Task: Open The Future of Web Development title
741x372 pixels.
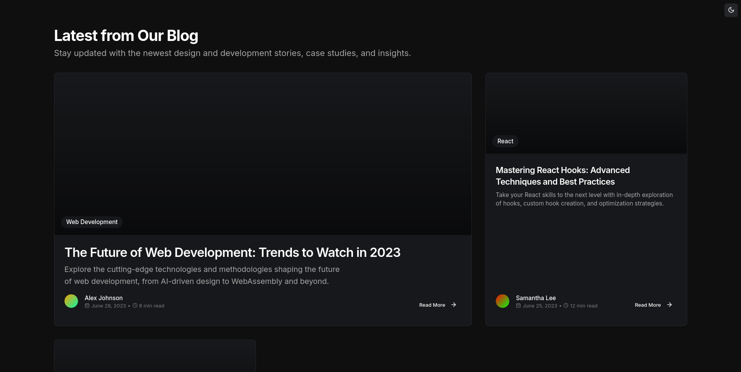Action: click(x=232, y=252)
